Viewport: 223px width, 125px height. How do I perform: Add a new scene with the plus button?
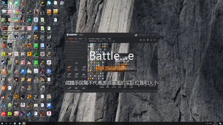pyautogui.click(x=86, y=39)
